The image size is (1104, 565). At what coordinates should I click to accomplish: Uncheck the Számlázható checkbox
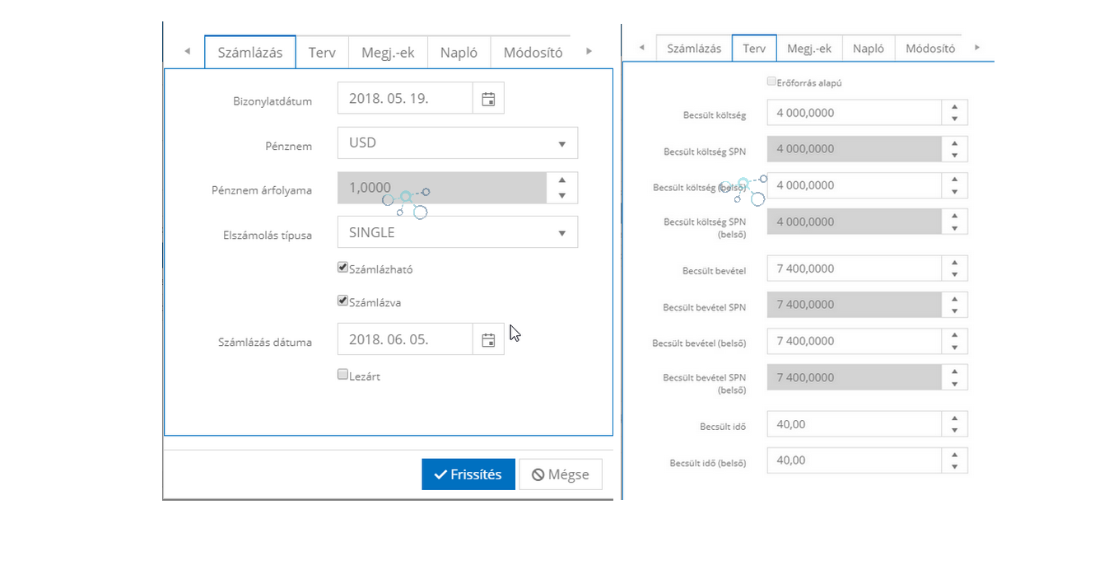pyautogui.click(x=343, y=268)
